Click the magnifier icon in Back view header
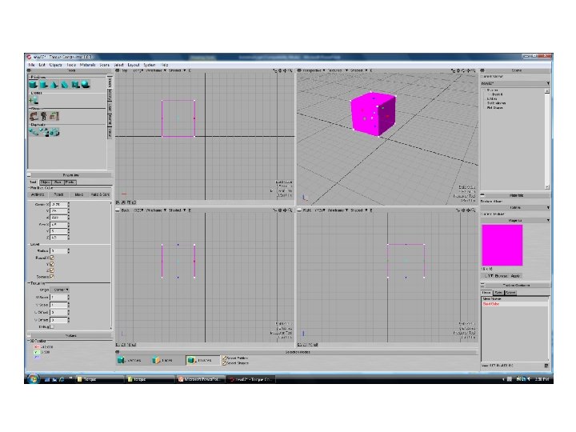Screen dimensions: 576x432 point(290,210)
